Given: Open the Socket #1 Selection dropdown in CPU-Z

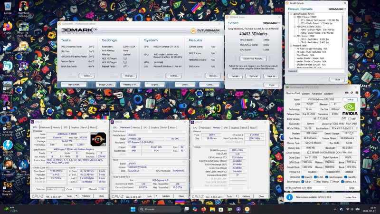Looking at the screenshot, I should [55, 189].
